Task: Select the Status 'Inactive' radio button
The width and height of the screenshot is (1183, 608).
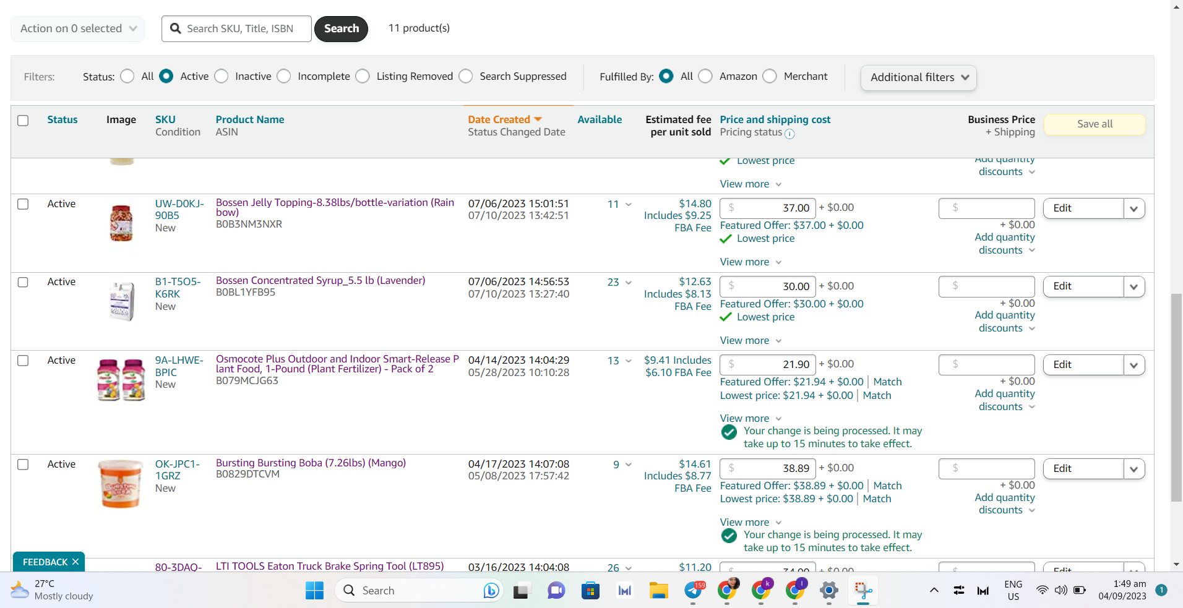Action: (x=222, y=76)
